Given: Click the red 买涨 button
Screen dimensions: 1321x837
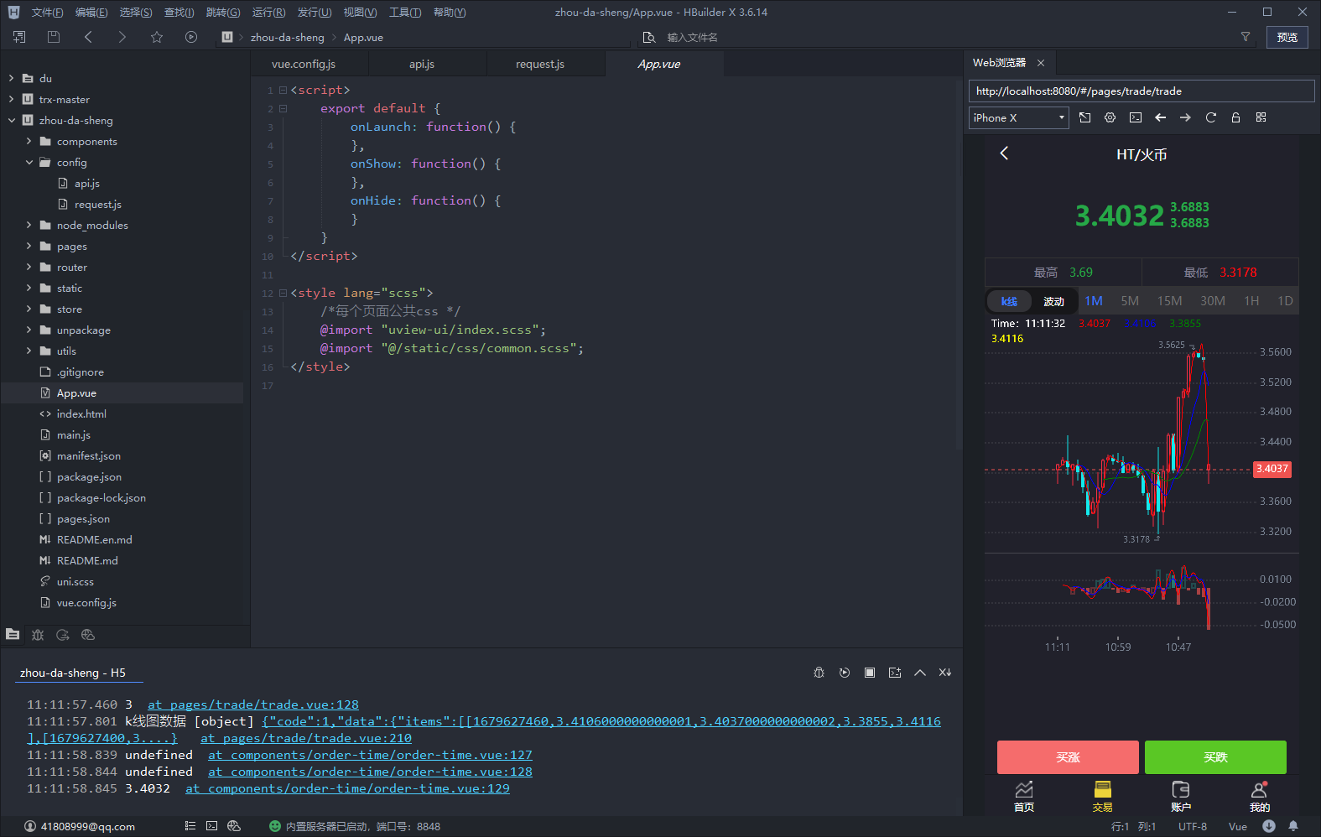Looking at the screenshot, I should (1068, 757).
